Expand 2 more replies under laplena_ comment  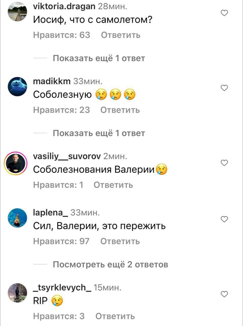pos(111,265)
